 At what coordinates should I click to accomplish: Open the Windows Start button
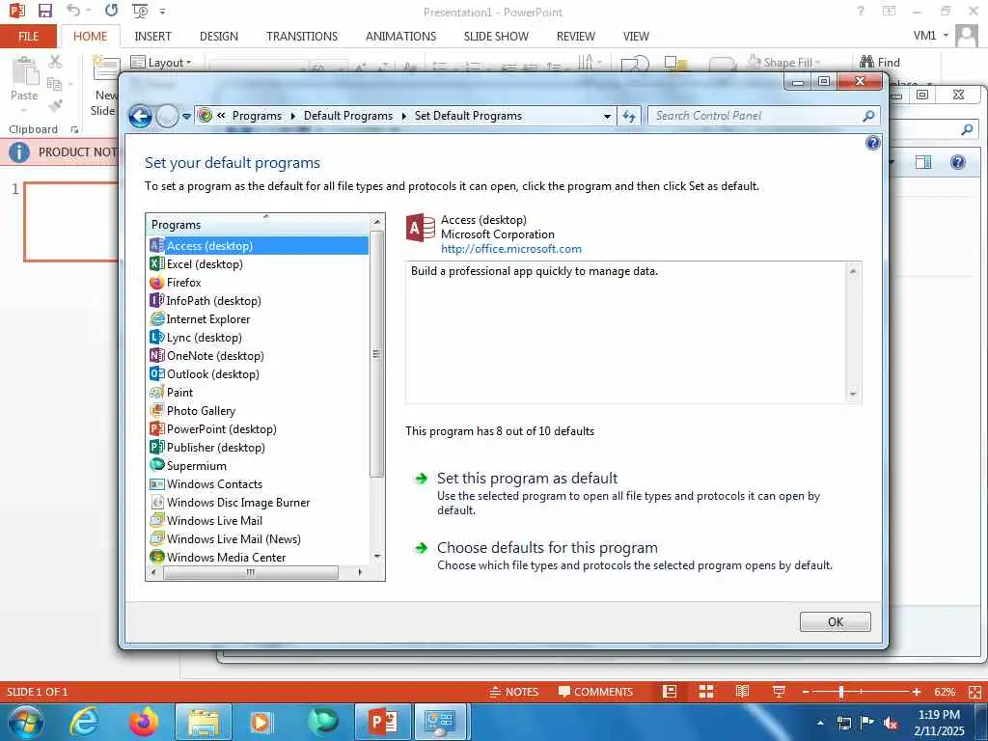coord(25,722)
